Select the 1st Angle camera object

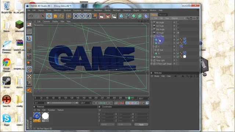[x=160, y=33]
